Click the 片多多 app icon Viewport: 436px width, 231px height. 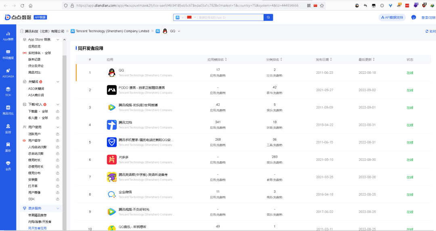click(x=112, y=160)
